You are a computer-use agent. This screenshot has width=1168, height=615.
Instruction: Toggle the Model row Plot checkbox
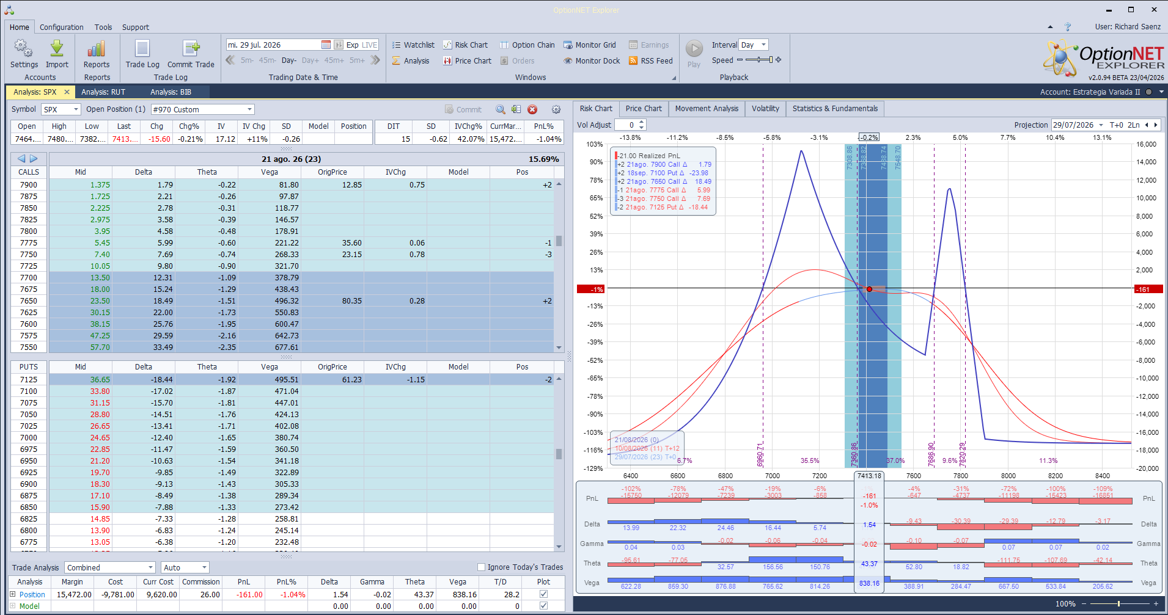[x=543, y=606]
